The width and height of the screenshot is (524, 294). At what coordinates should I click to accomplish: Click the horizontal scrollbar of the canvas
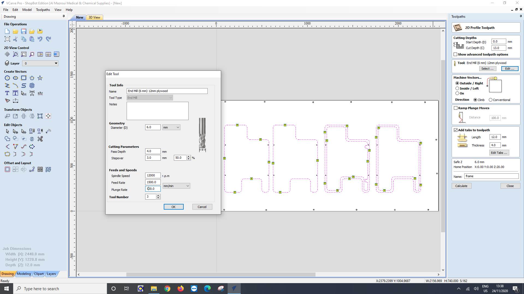tap(221, 274)
